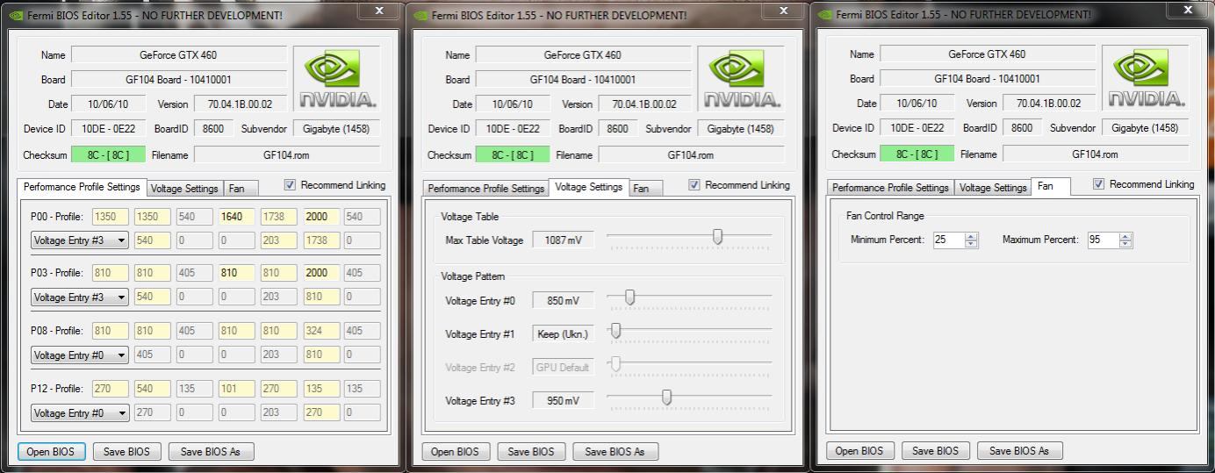
Task: Click the NVIDIA logo in the left window
Action: [336, 79]
